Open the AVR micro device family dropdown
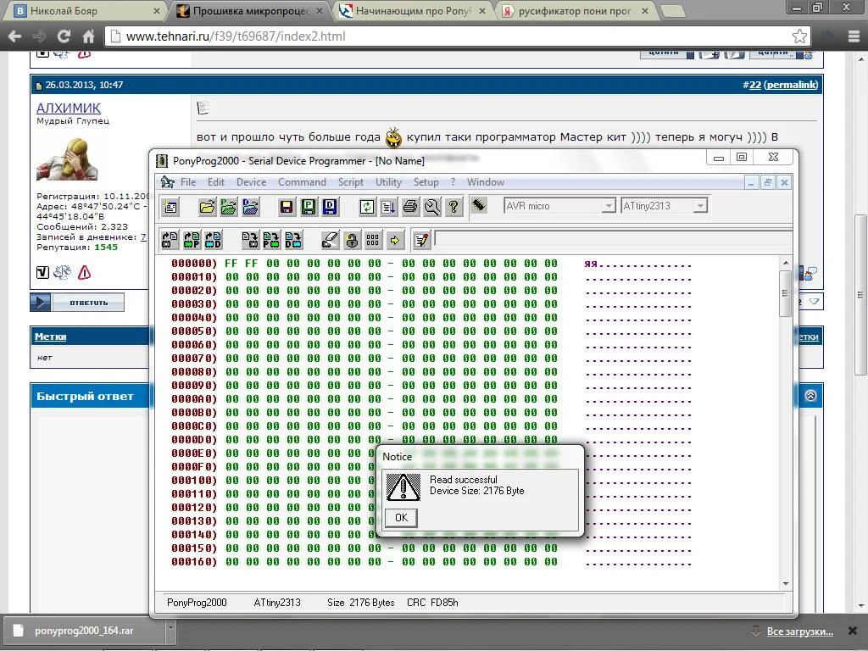The width and height of the screenshot is (868, 651). pyautogui.click(x=609, y=206)
